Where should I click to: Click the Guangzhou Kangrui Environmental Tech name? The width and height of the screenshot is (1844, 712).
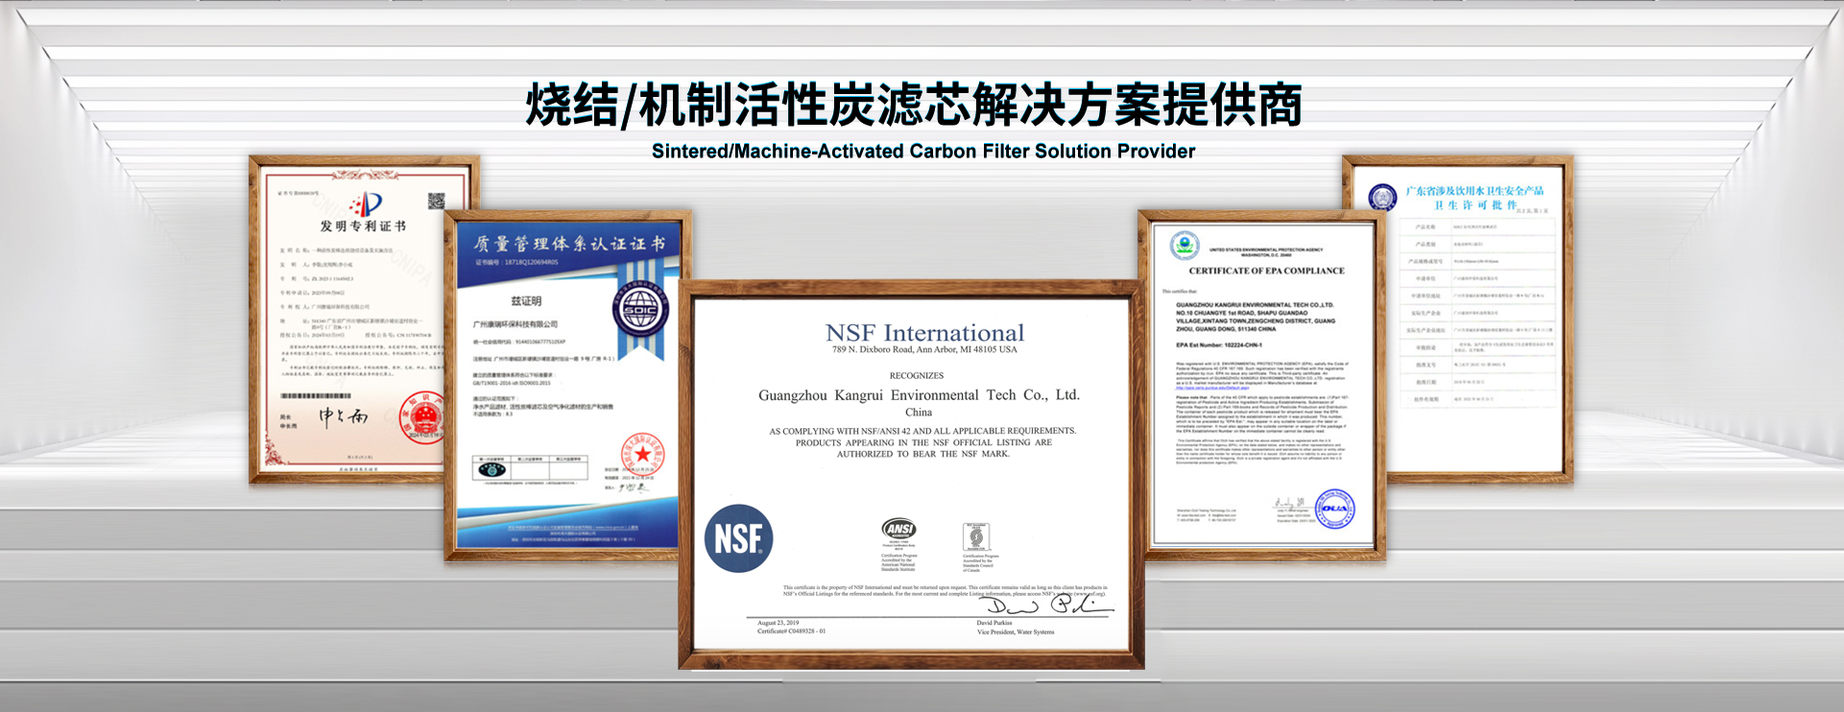pyautogui.click(x=919, y=395)
